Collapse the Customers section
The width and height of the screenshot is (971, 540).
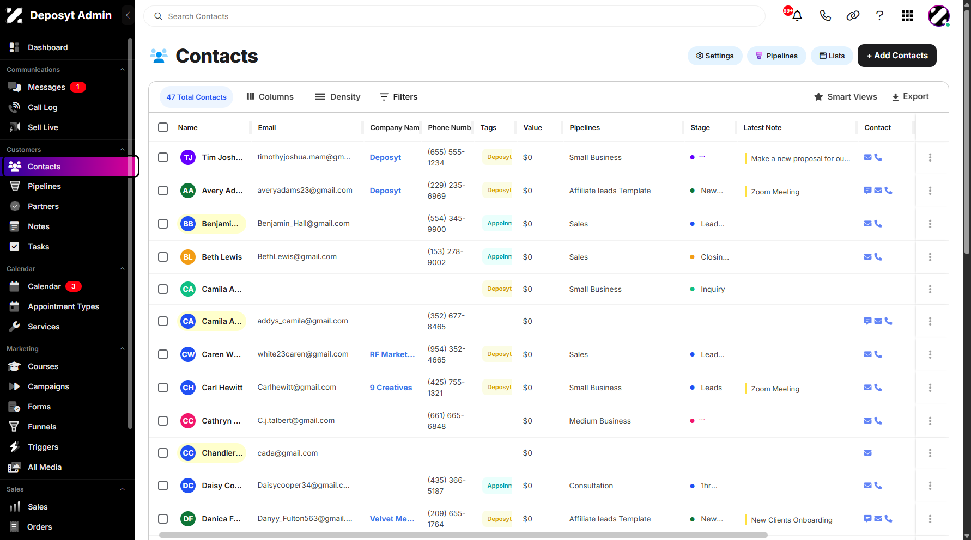pyautogui.click(x=122, y=150)
